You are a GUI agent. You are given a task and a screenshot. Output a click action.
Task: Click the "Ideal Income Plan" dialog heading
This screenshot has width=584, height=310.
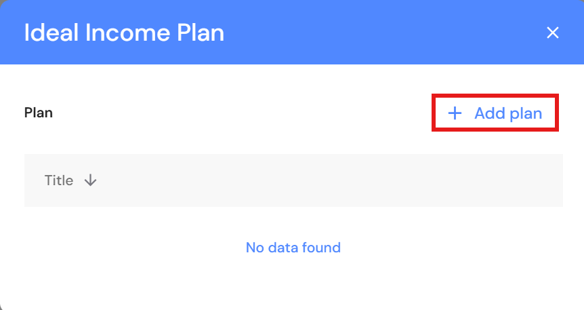(x=124, y=33)
